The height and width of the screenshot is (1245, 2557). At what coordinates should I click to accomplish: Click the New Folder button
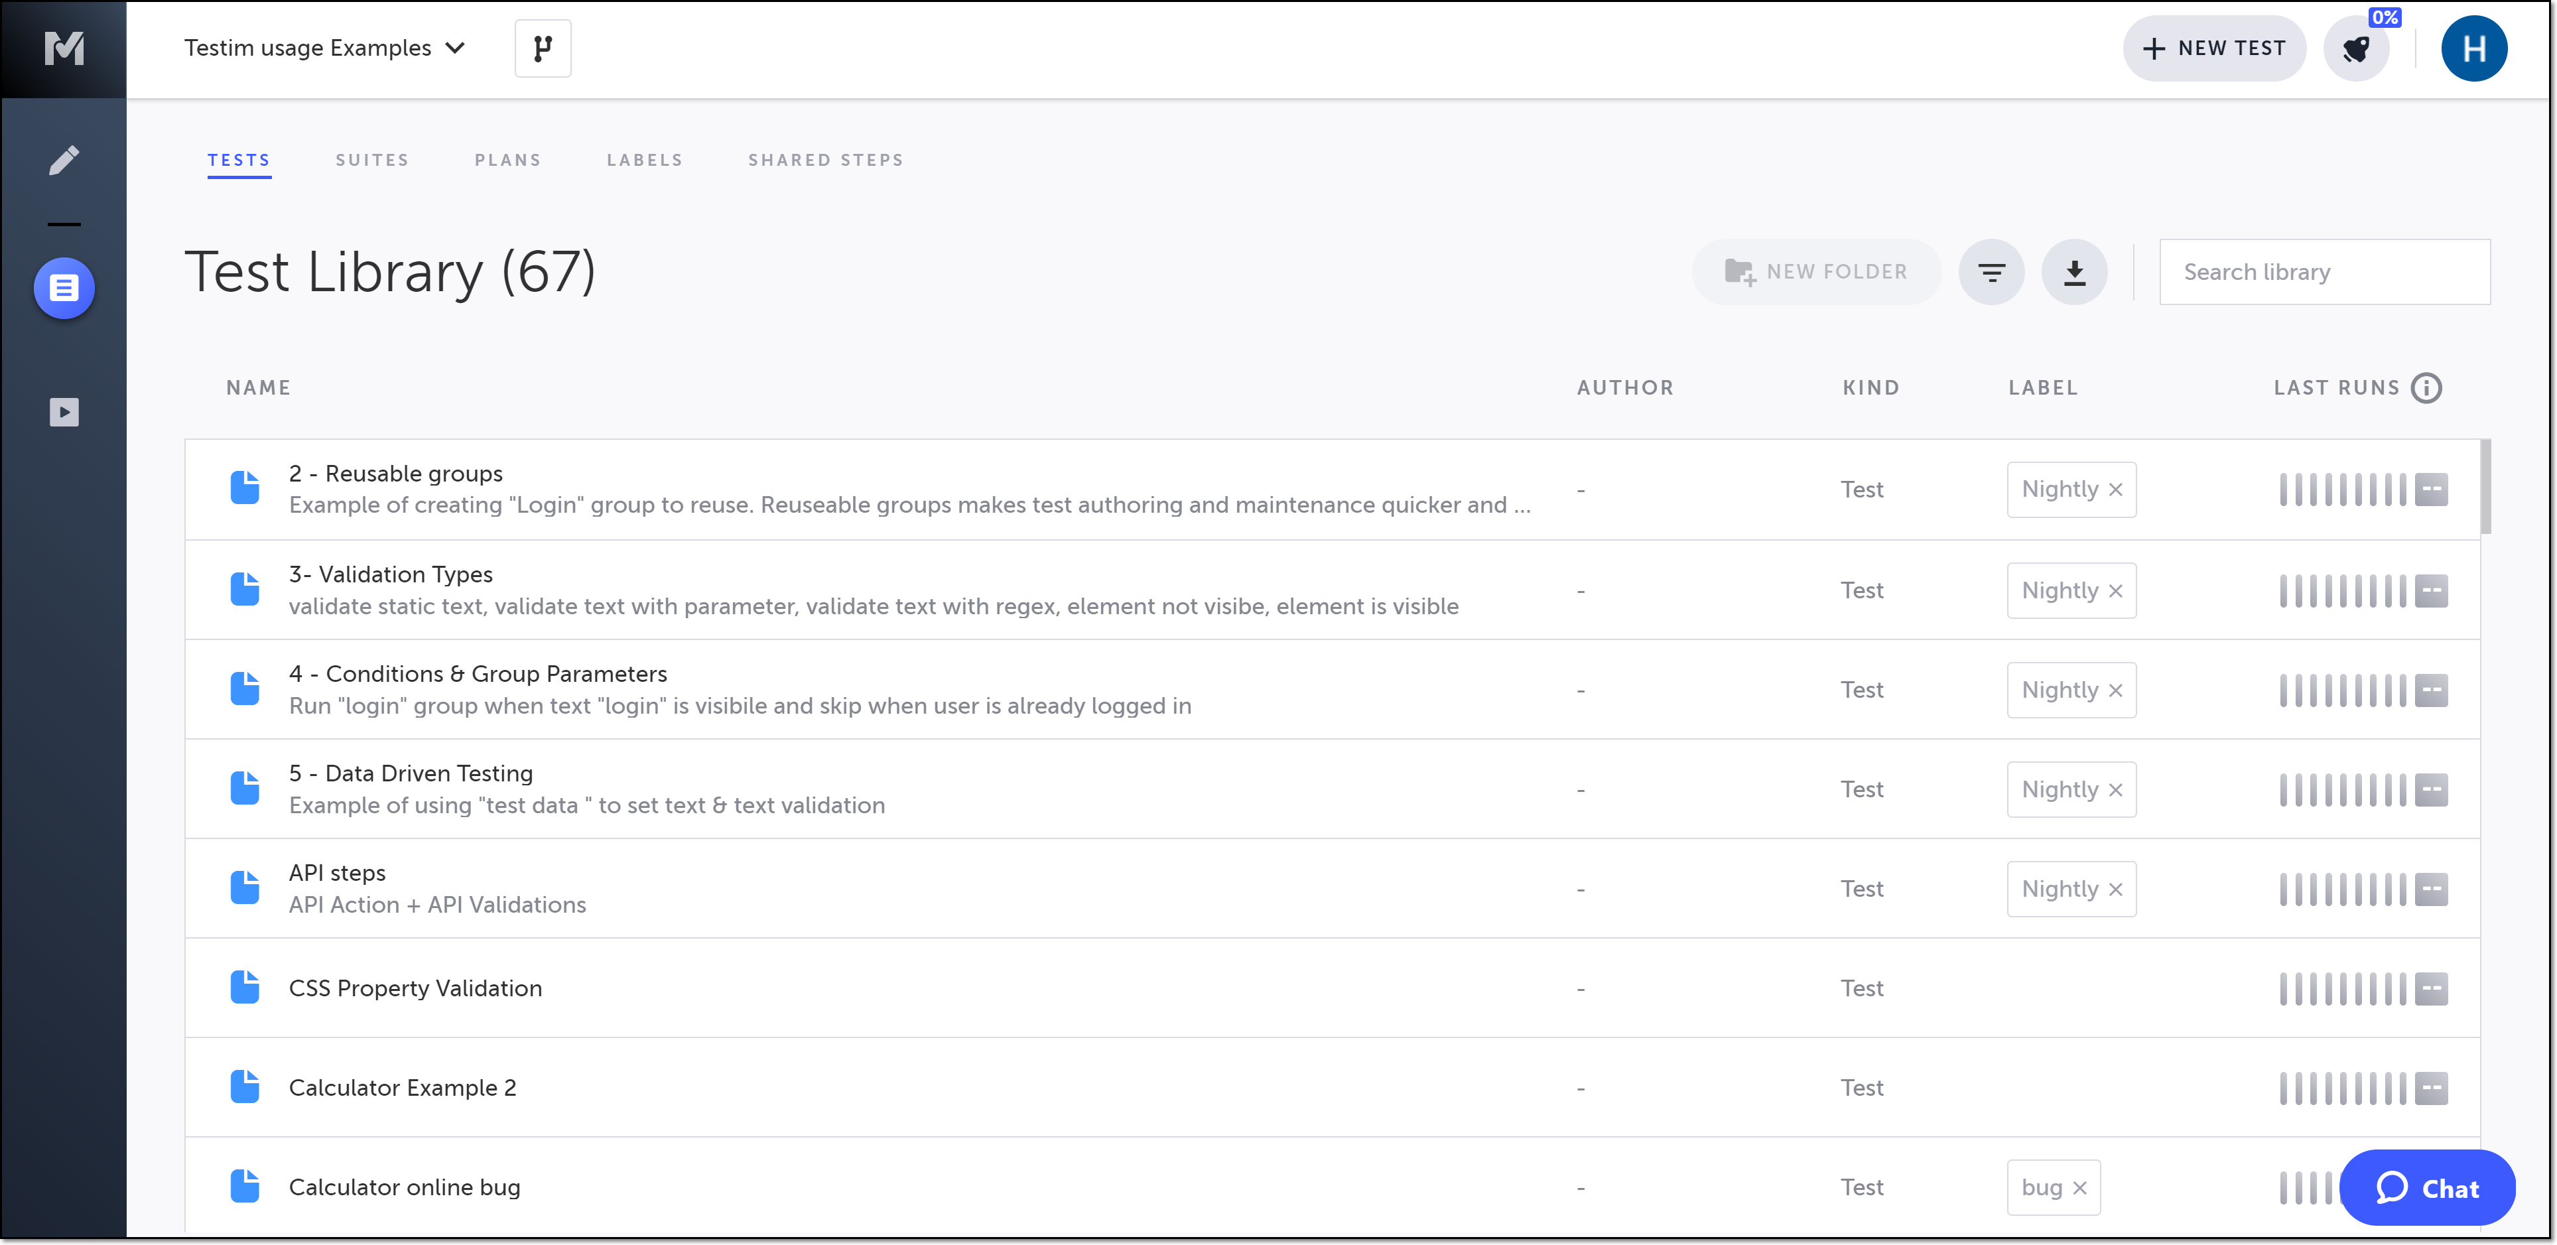coord(1817,272)
